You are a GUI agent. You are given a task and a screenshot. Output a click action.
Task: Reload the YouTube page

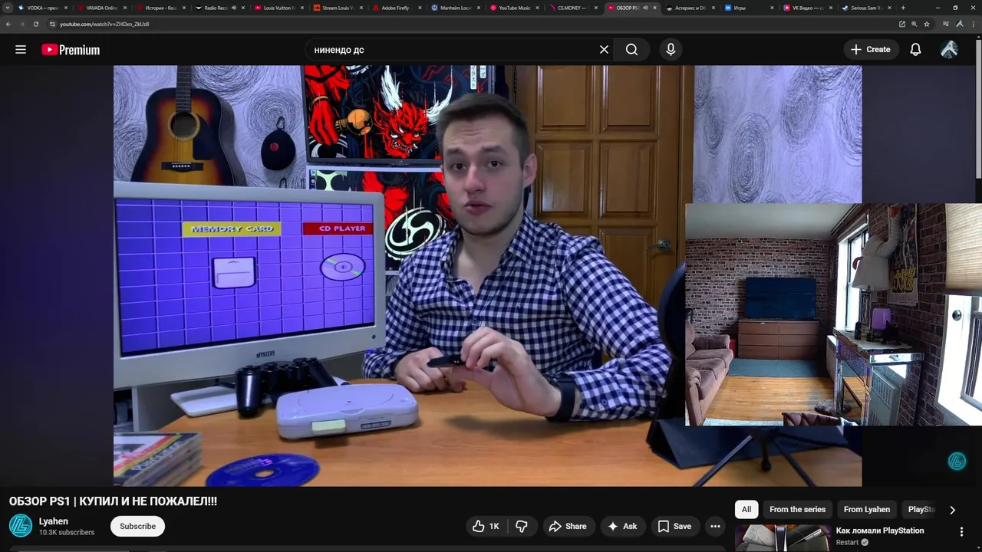tap(35, 24)
